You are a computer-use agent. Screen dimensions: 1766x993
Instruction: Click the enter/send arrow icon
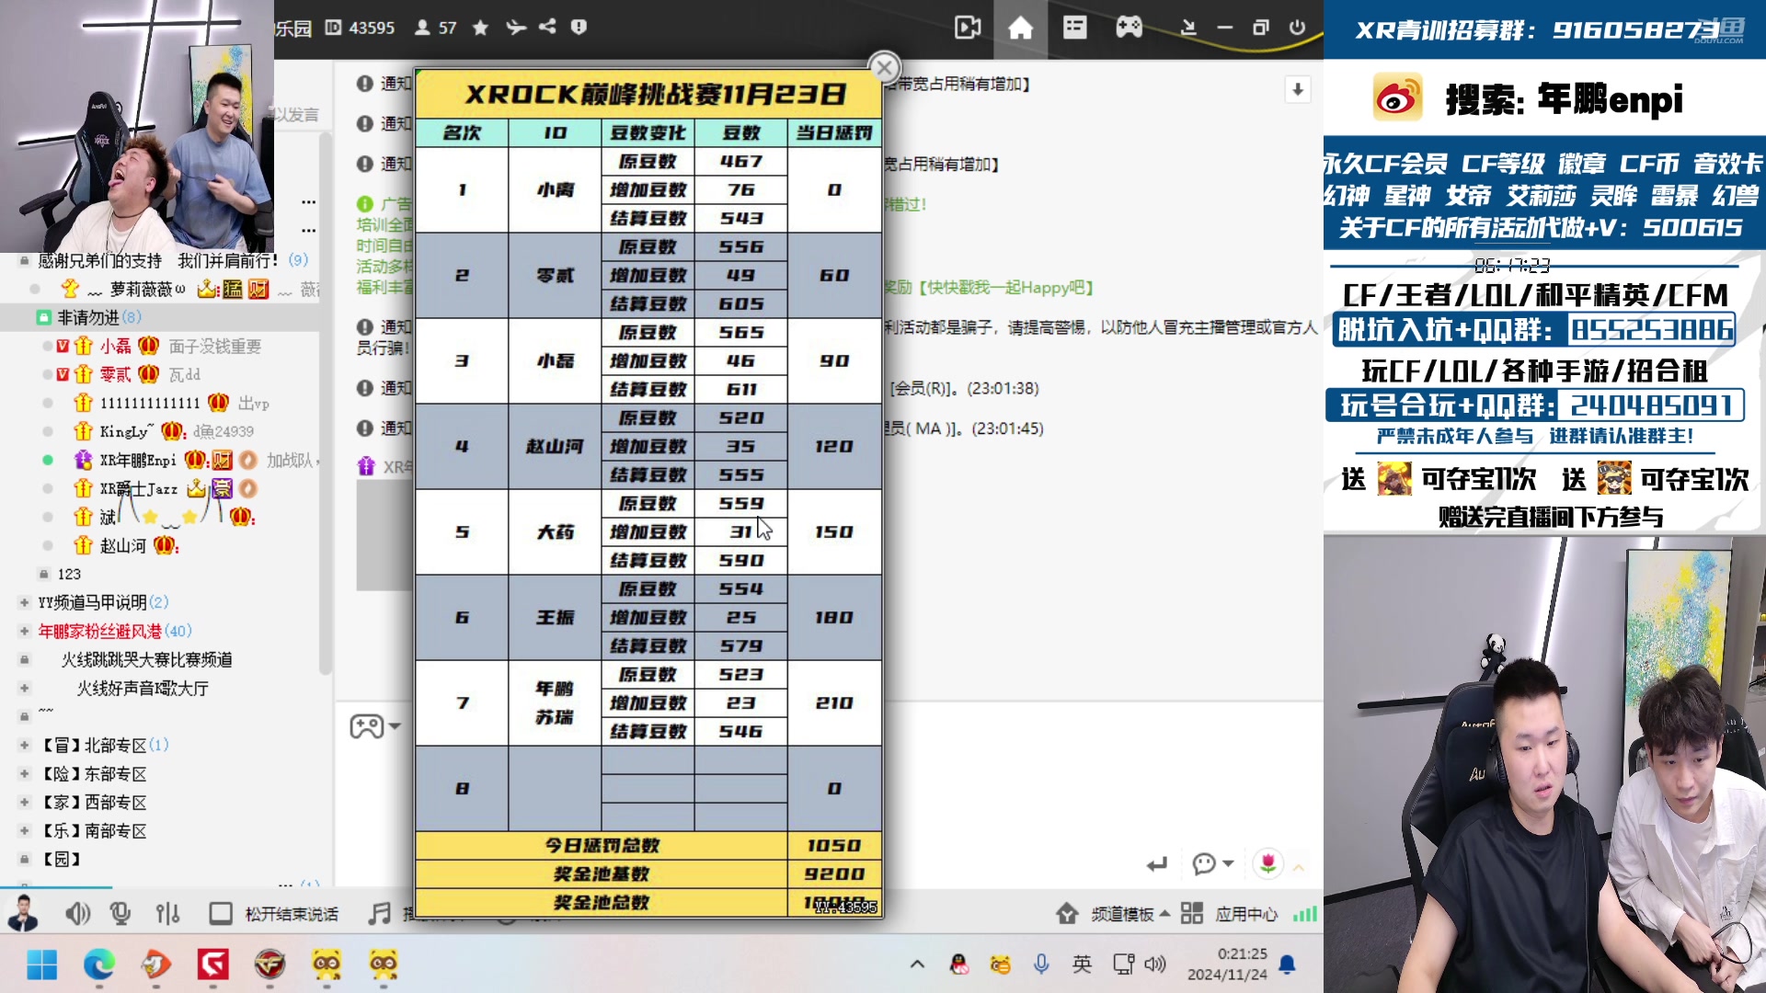click(1156, 864)
